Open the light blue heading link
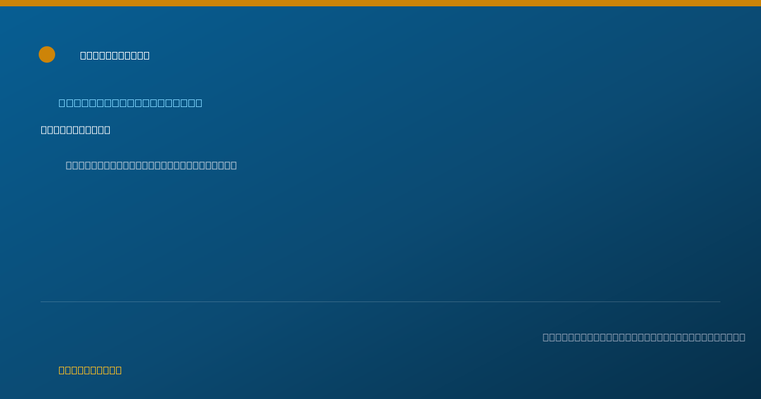Viewport: 761px width, 399px height. [131, 103]
